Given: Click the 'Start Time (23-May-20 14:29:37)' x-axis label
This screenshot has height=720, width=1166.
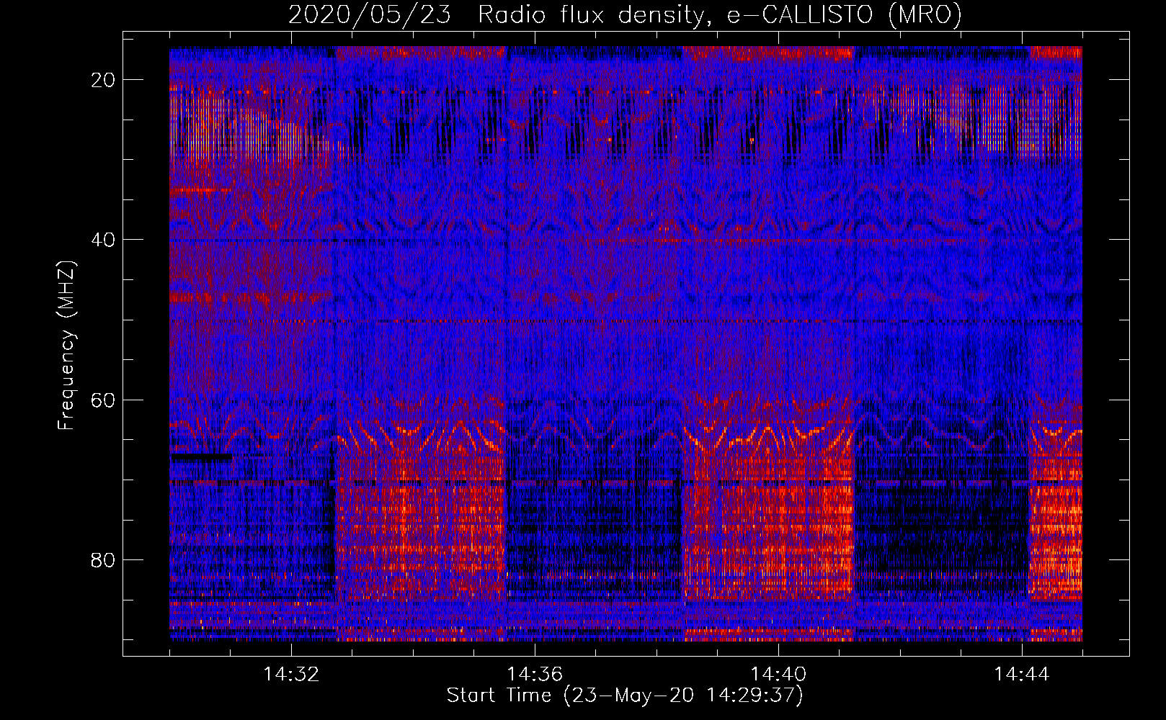Looking at the screenshot, I should [625, 696].
